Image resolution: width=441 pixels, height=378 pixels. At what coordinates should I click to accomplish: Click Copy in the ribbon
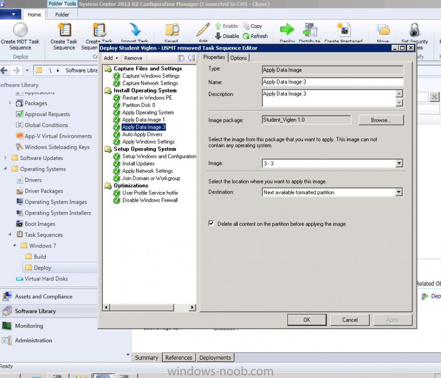[253, 26]
